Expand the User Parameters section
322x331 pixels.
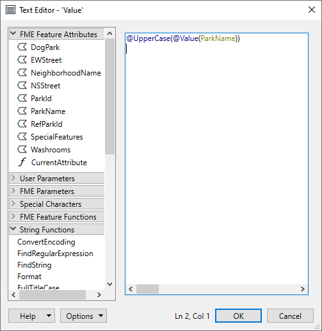coord(13,178)
